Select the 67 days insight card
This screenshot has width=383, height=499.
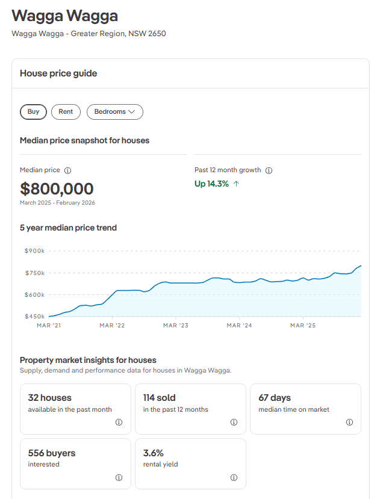click(x=305, y=409)
